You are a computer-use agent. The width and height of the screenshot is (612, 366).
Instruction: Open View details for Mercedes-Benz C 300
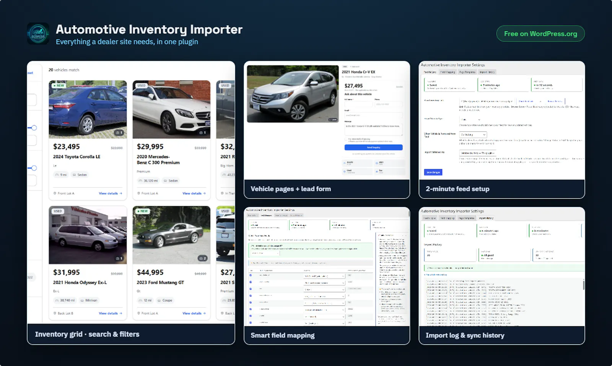194,194
